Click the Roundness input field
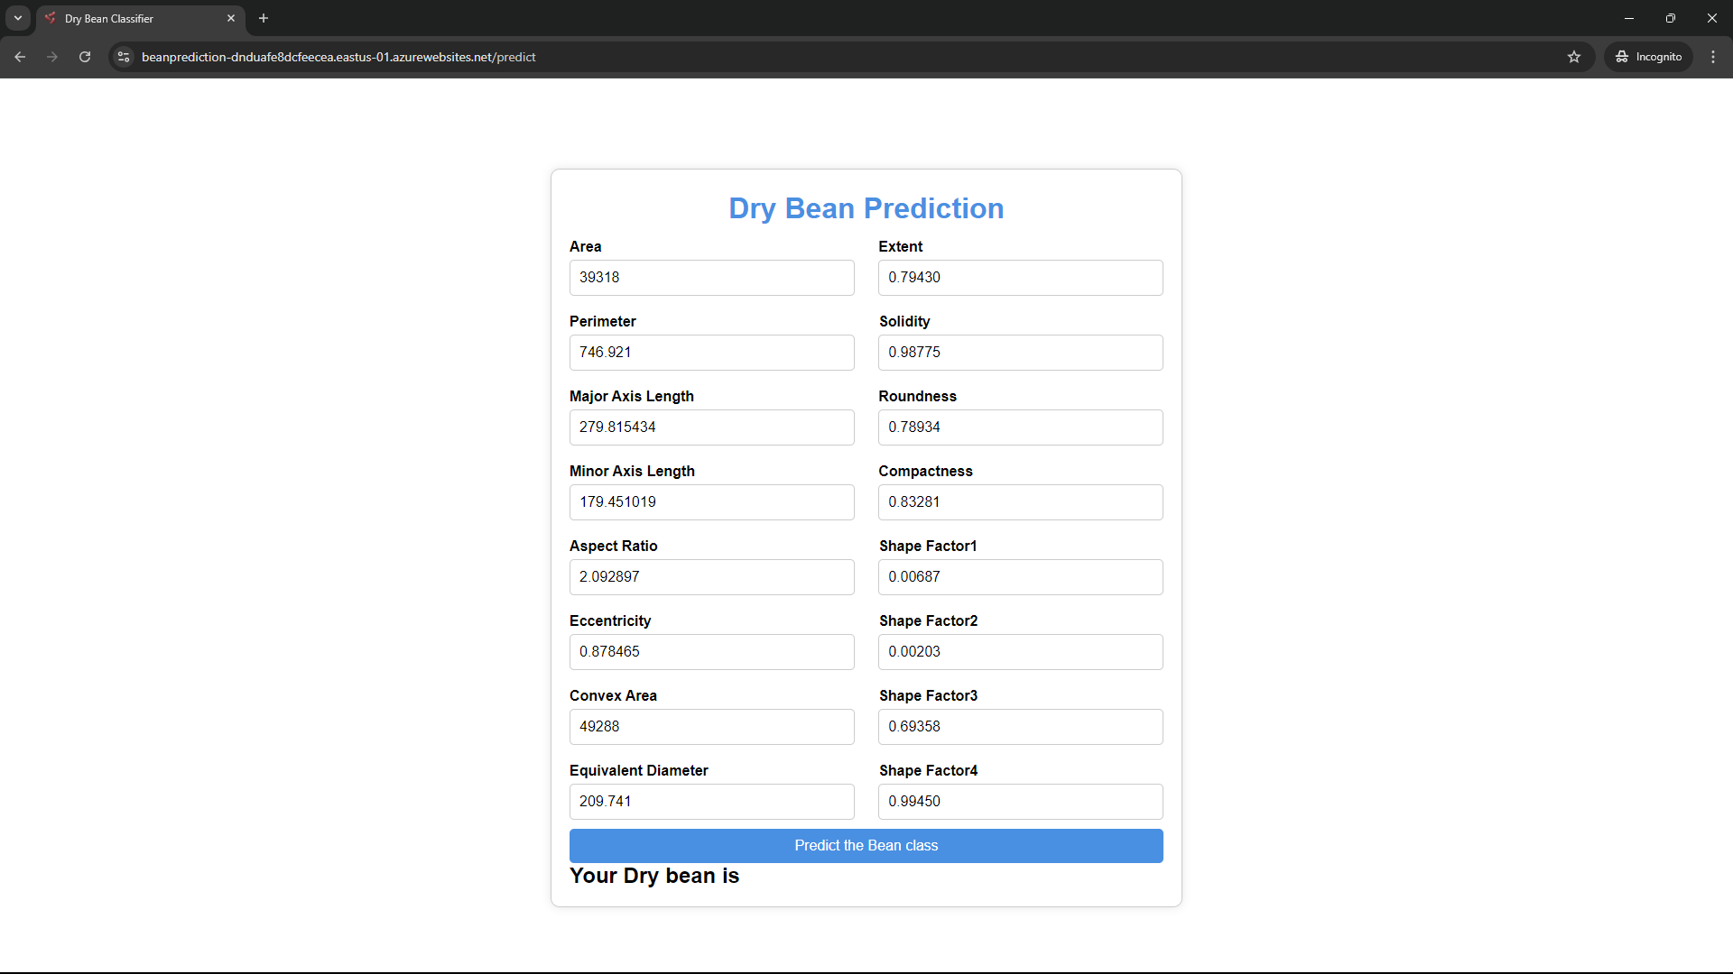The height and width of the screenshot is (974, 1733). click(1020, 427)
